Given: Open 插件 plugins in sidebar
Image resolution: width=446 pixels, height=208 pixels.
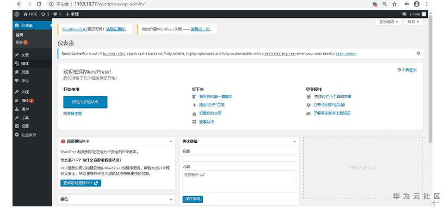Looking at the screenshot, I should pyautogui.click(x=32, y=100).
